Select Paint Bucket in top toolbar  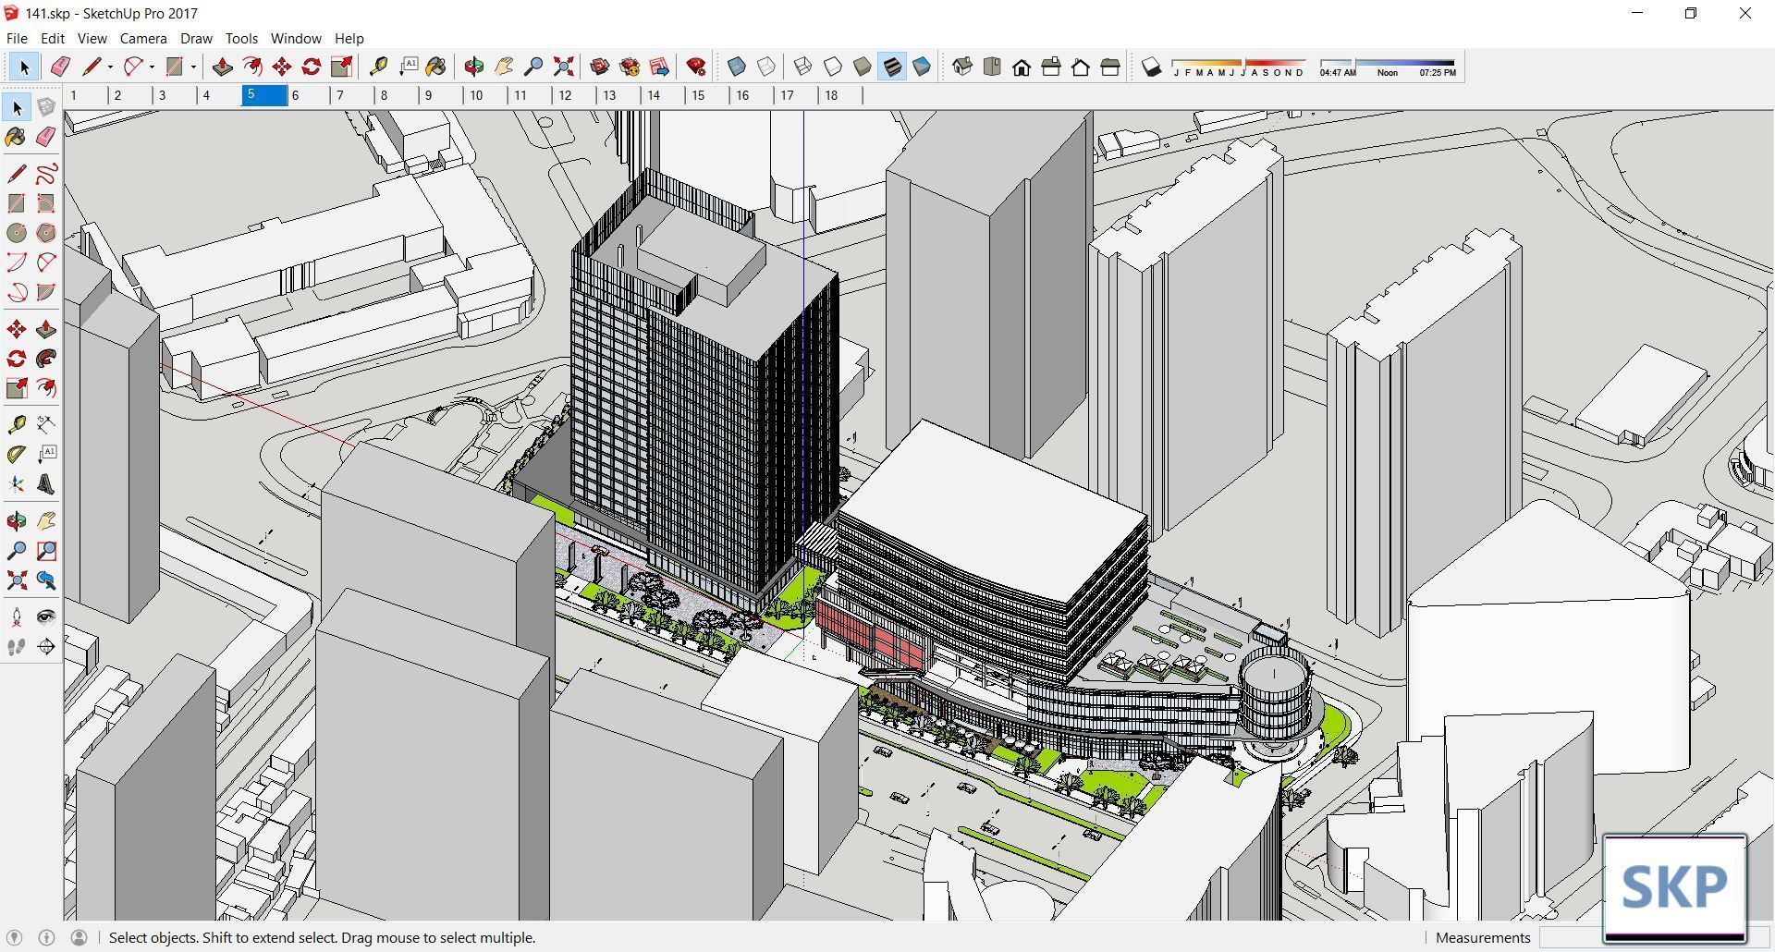point(436,67)
